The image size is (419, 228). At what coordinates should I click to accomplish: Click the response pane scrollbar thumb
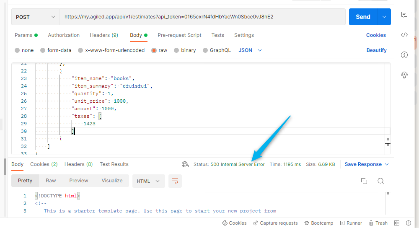click(x=388, y=193)
